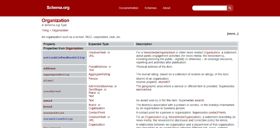Open the award property link
Viewport: 280px width, 128px height.
[48, 101]
